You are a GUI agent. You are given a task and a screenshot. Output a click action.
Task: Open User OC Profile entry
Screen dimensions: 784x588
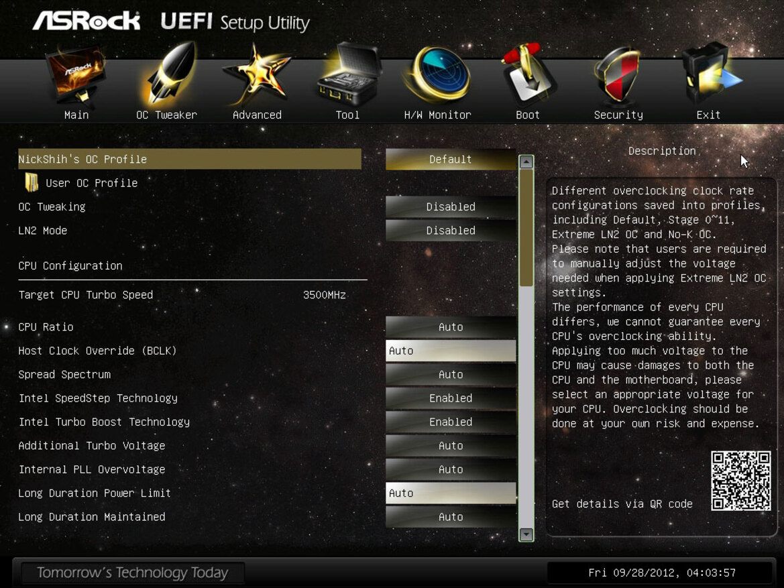tap(91, 183)
